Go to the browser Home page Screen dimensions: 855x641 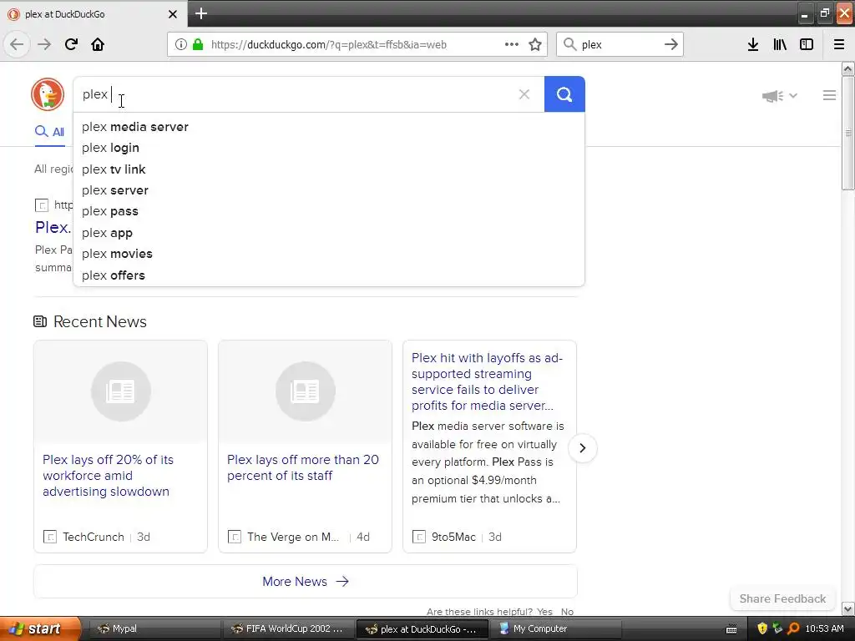(98, 44)
